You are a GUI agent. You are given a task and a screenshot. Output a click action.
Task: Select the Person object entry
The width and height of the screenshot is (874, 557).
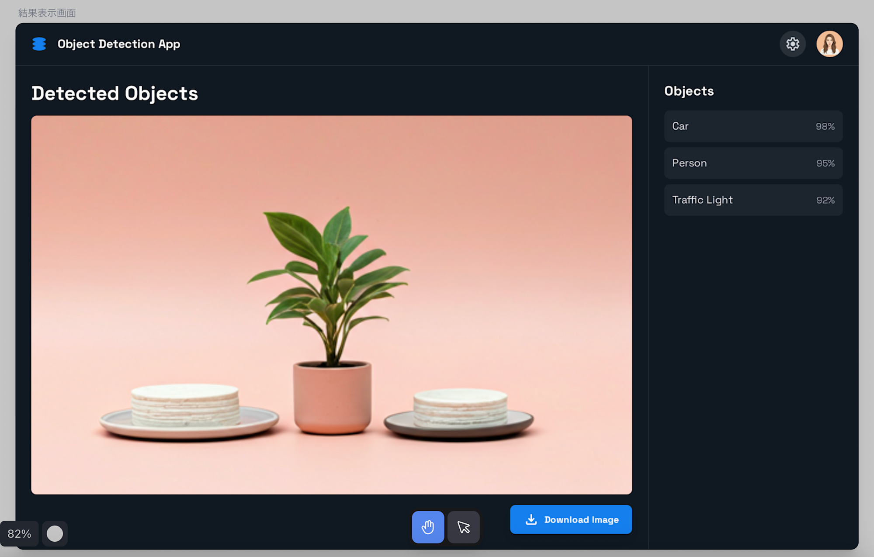pyautogui.click(x=753, y=163)
